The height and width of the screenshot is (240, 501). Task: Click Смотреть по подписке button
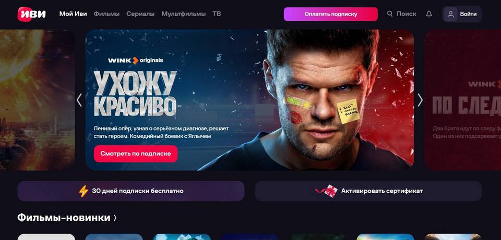click(x=136, y=154)
